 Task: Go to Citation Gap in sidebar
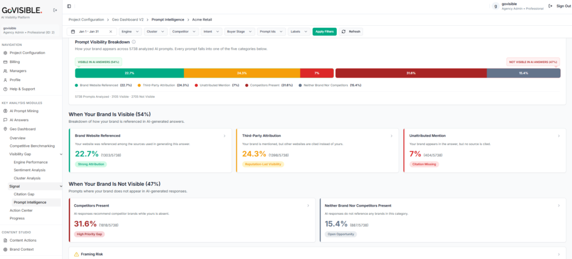(x=24, y=194)
